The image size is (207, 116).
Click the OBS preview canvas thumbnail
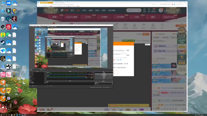tap(71, 48)
